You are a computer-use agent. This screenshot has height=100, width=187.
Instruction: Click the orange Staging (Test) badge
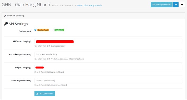pos(43,30)
